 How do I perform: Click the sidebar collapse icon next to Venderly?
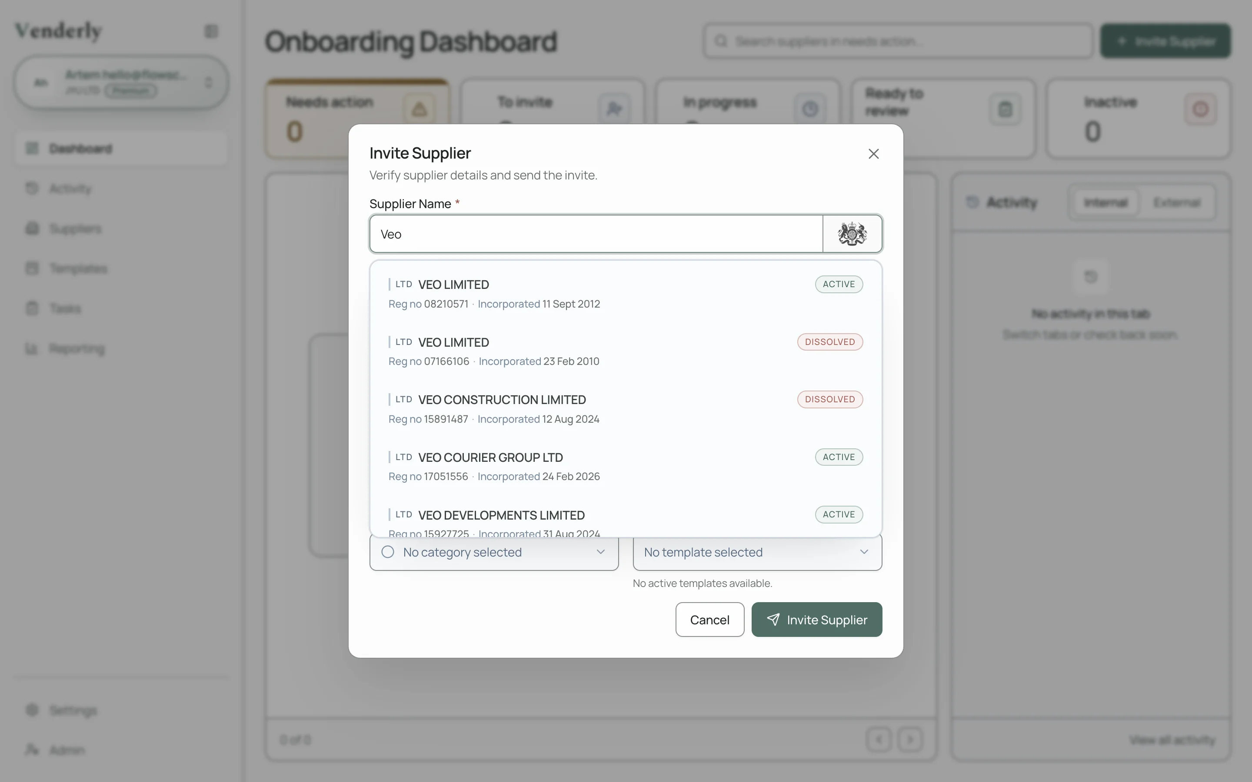[x=210, y=31]
